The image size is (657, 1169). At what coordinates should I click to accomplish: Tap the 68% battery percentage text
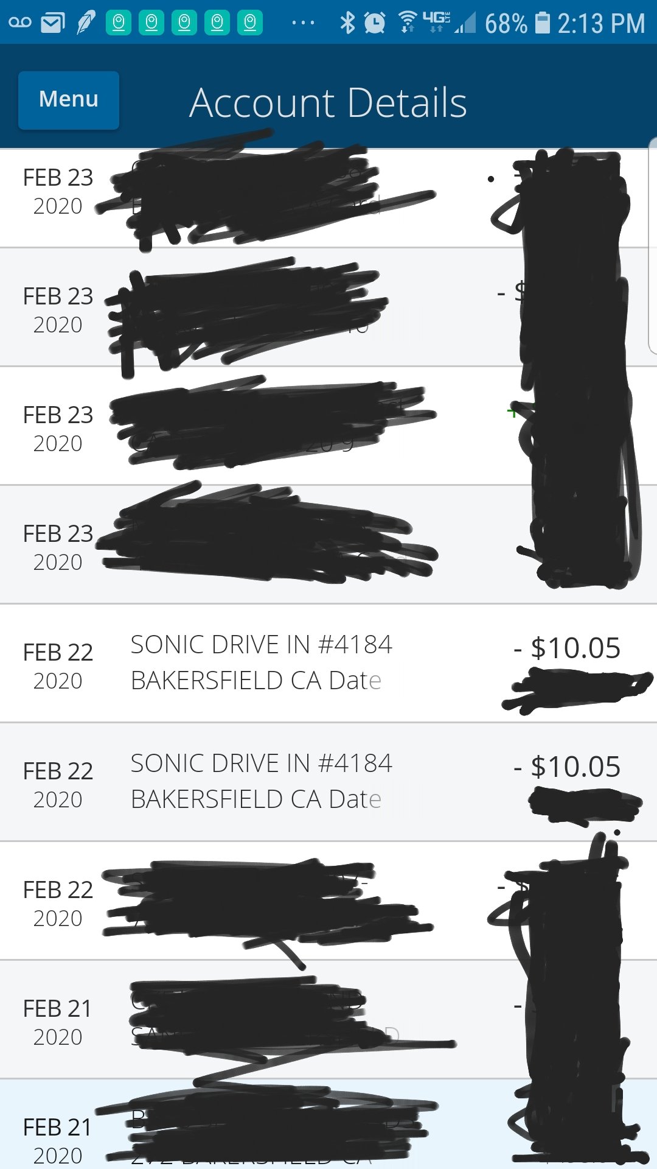pos(506,24)
